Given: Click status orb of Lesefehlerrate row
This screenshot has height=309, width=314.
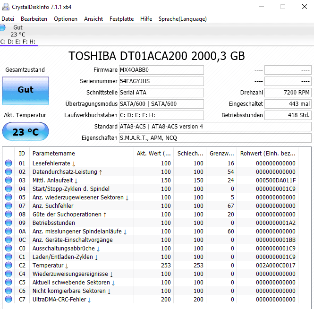Looking at the screenshot, I should (x=8, y=163).
